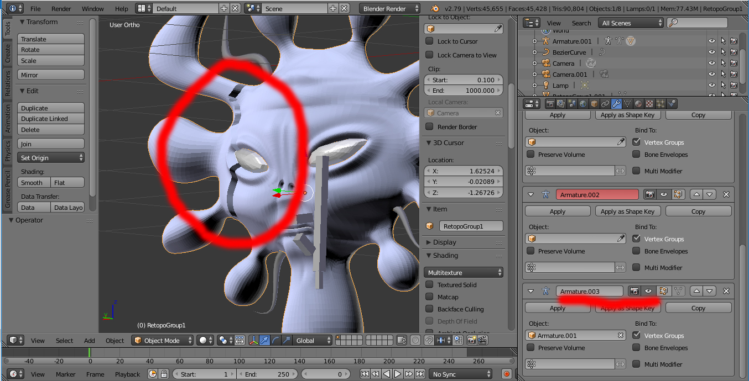Switch to the Physics sidebar tab
749x381 pixels.
[8, 151]
